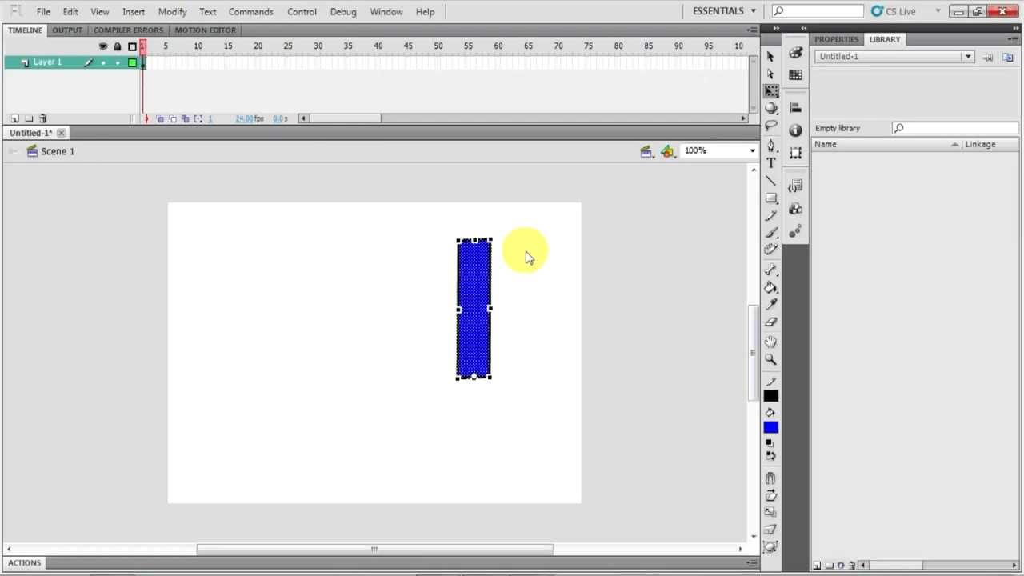Select the Subselection tool
The image size is (1024, 576).
pyautogui.click(x=770, y=74)
